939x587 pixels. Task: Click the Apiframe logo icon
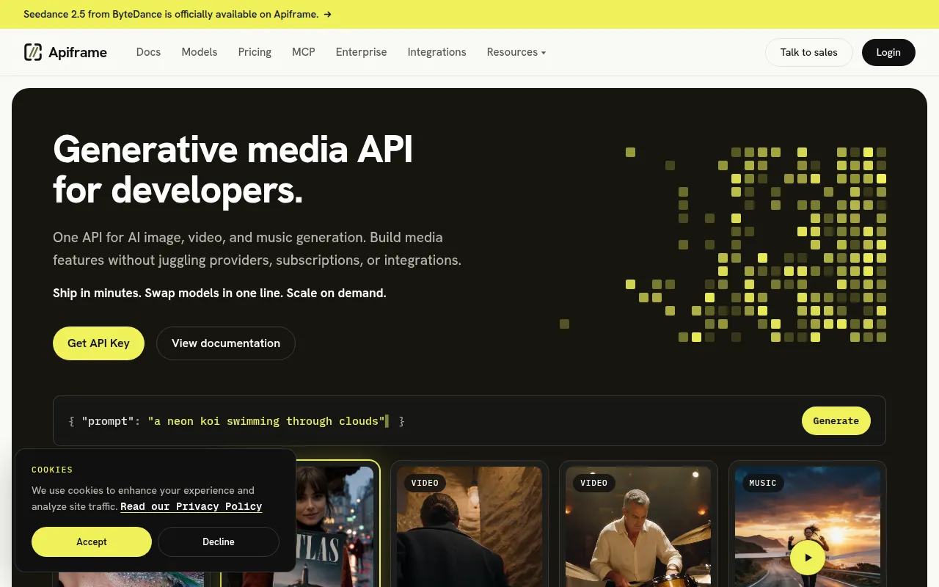click(x=33, y=52)
